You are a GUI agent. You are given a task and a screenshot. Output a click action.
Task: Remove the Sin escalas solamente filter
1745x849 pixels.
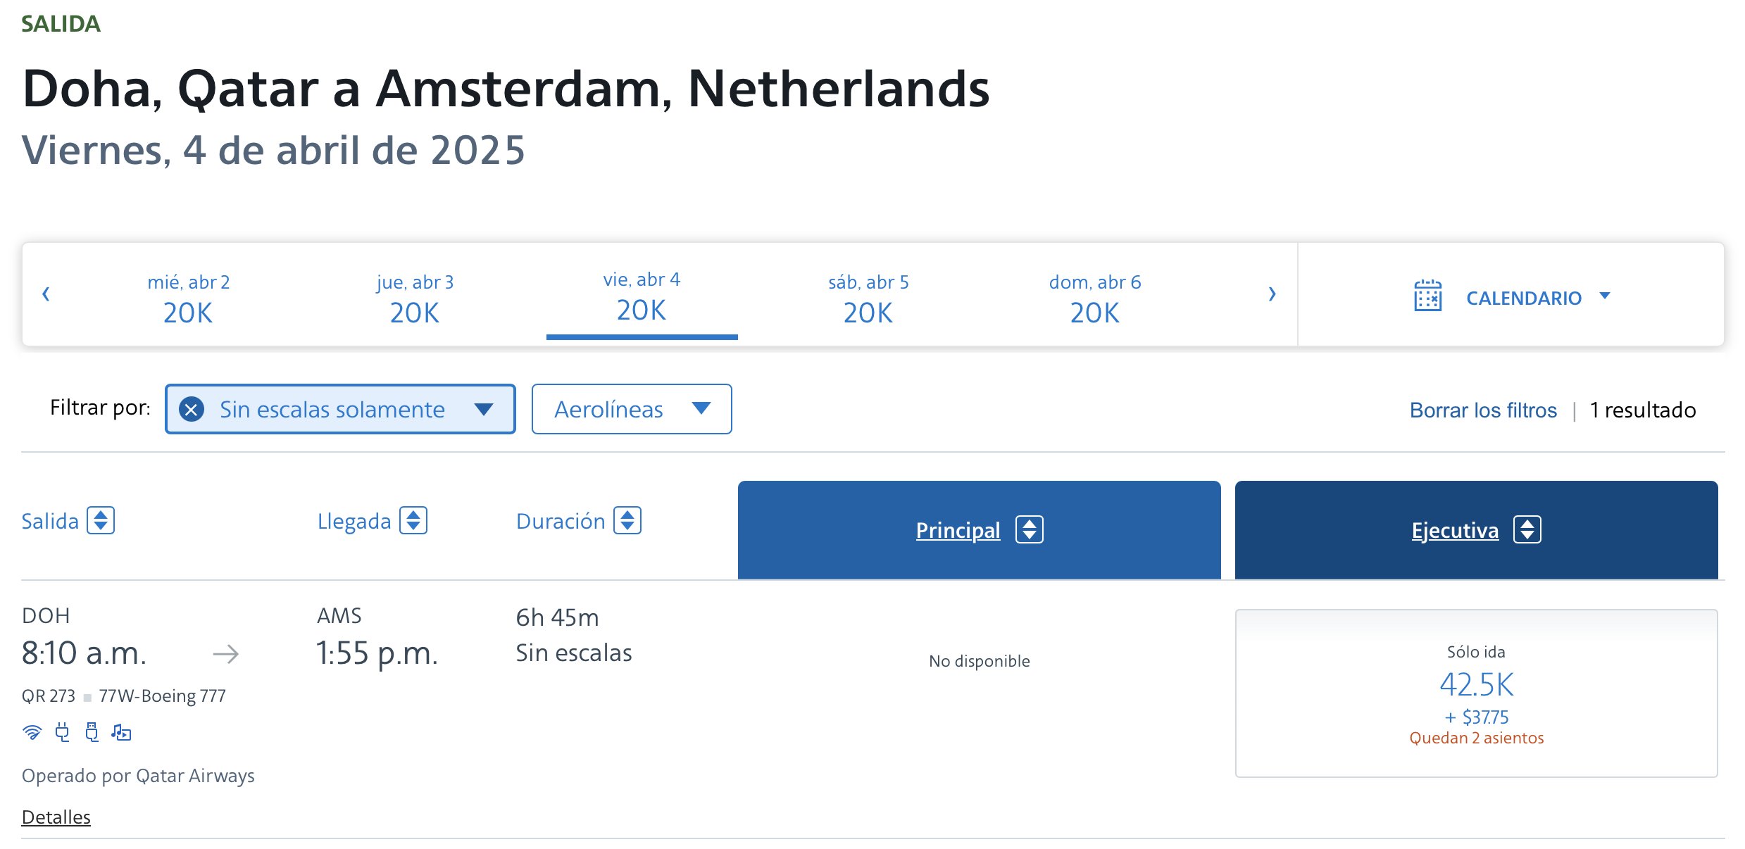point(192,409)
